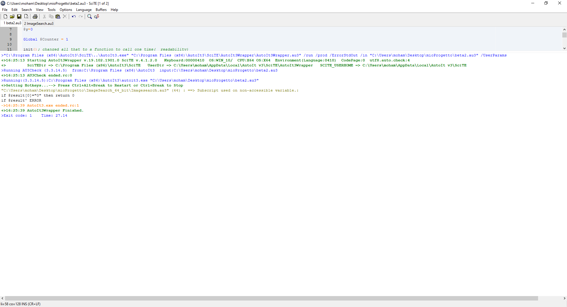Click the 'Setting Hotkeys' output line

point(92,85)
